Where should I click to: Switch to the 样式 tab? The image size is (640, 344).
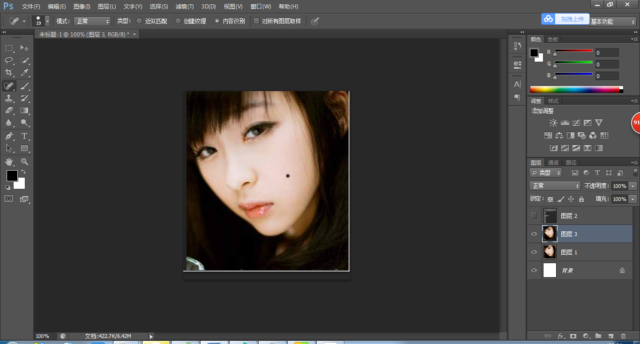point(553,101)
